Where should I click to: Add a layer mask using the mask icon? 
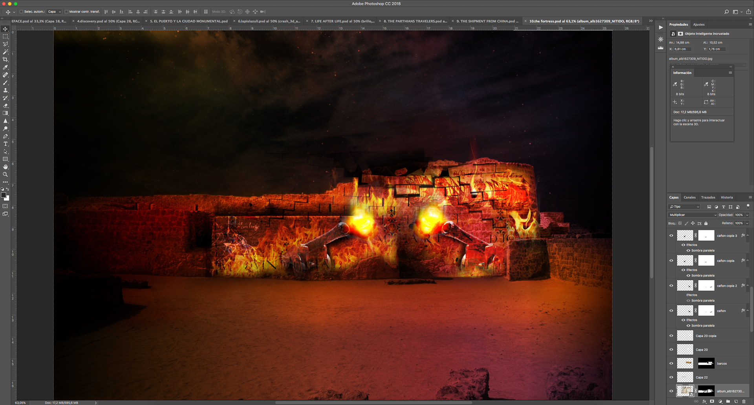pyautogui.click(x=712, y=401)
